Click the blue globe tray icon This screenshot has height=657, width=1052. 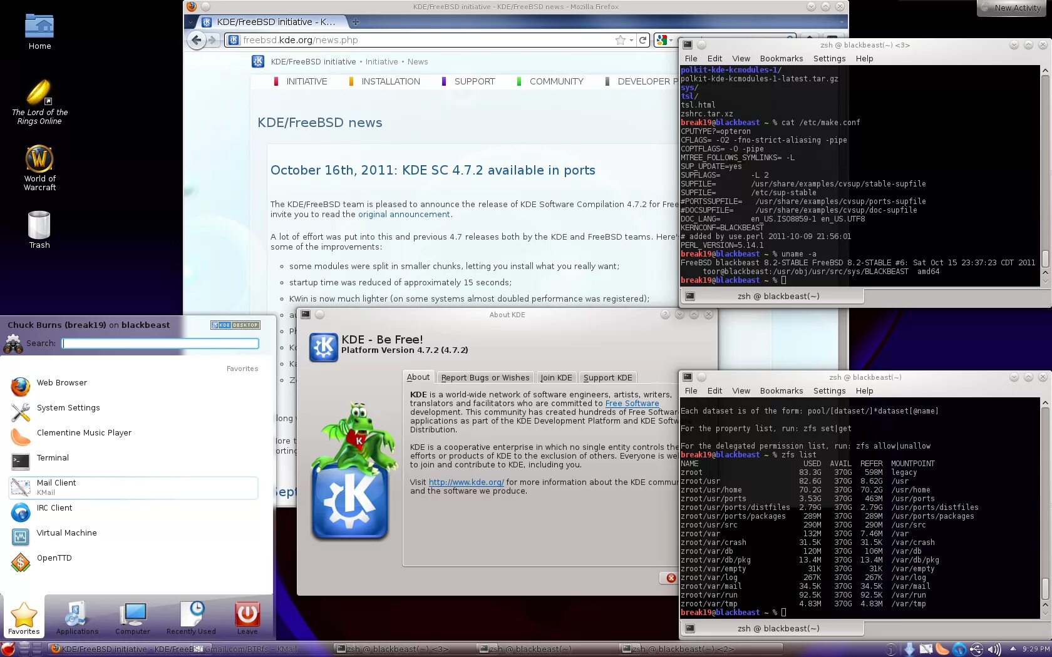(959, 649)
